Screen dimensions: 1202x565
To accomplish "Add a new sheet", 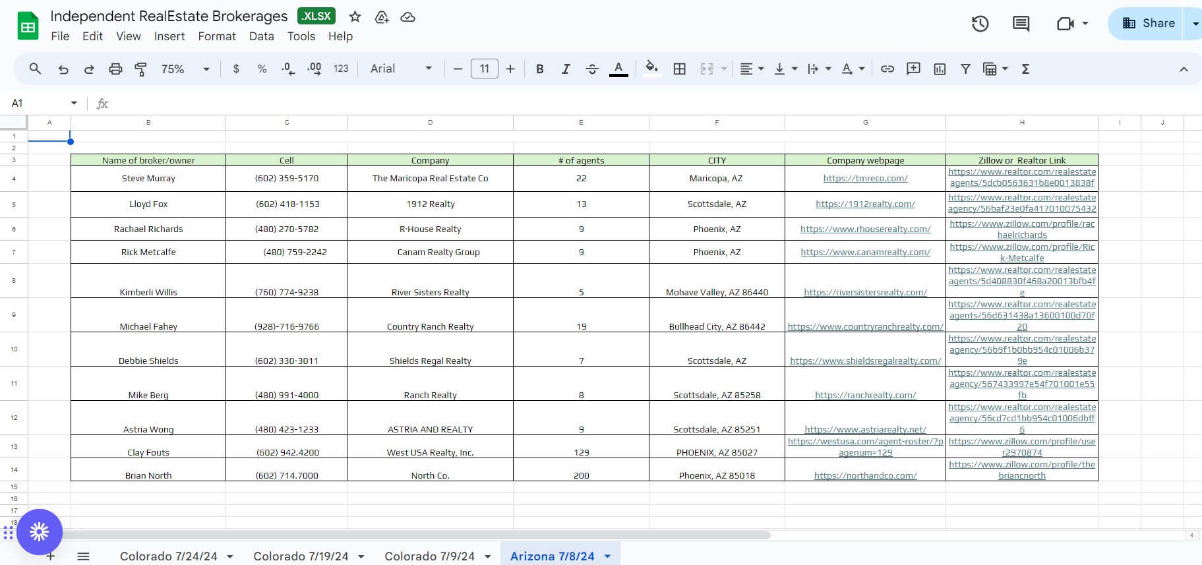I will tap(50, 557).
